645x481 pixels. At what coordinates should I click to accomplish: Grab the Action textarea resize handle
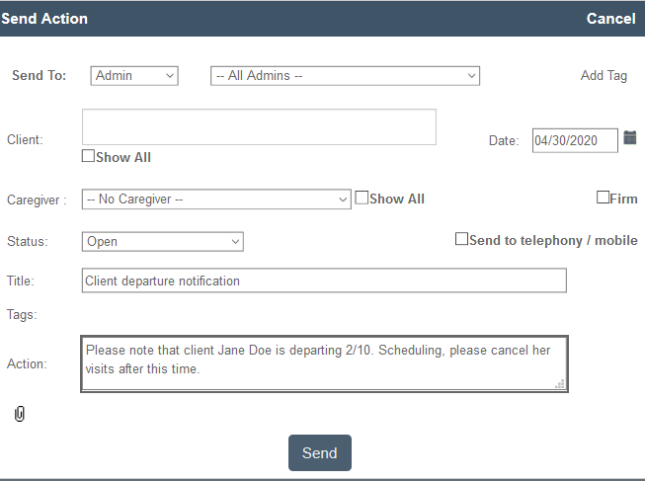(x=560, y=384)
